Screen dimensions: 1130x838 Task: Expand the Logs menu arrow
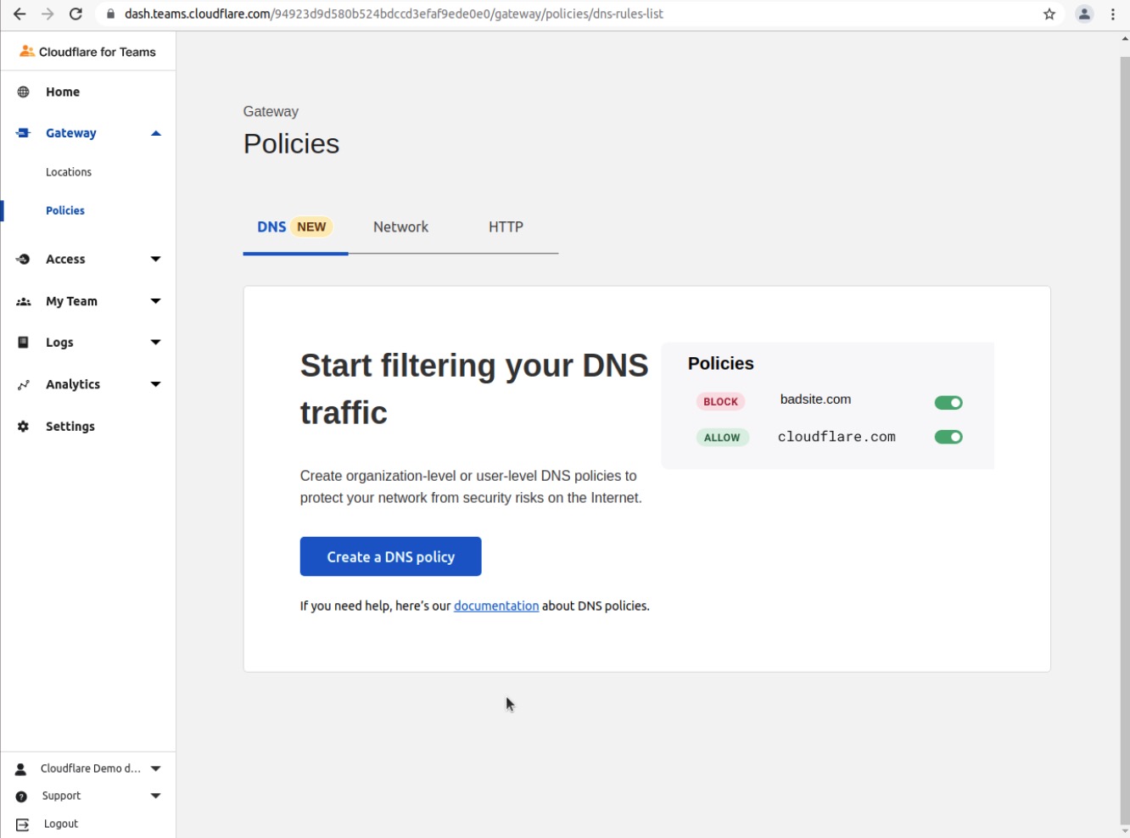tap(156, 343)
